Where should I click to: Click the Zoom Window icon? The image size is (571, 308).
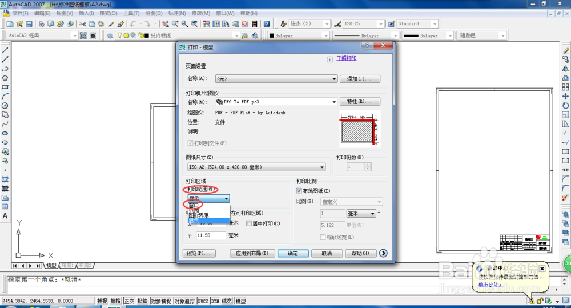pos(184,23)
